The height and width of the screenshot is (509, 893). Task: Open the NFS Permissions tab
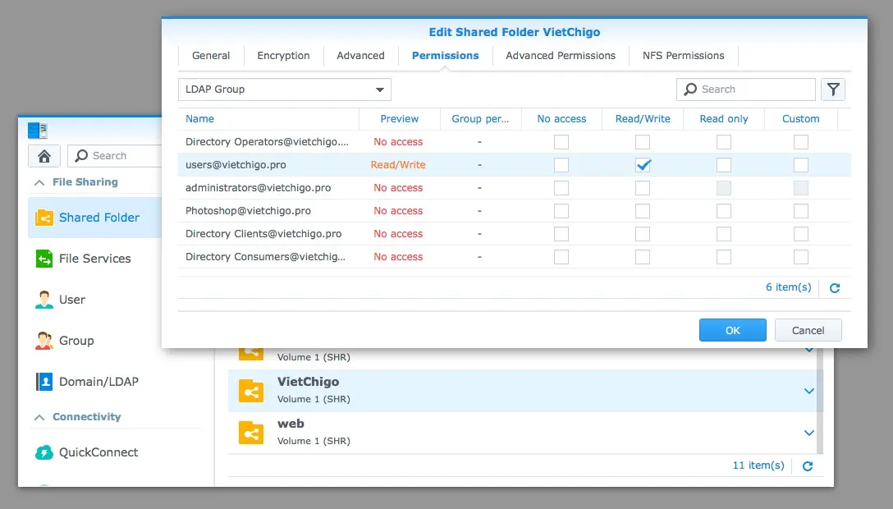pos(684,56)
